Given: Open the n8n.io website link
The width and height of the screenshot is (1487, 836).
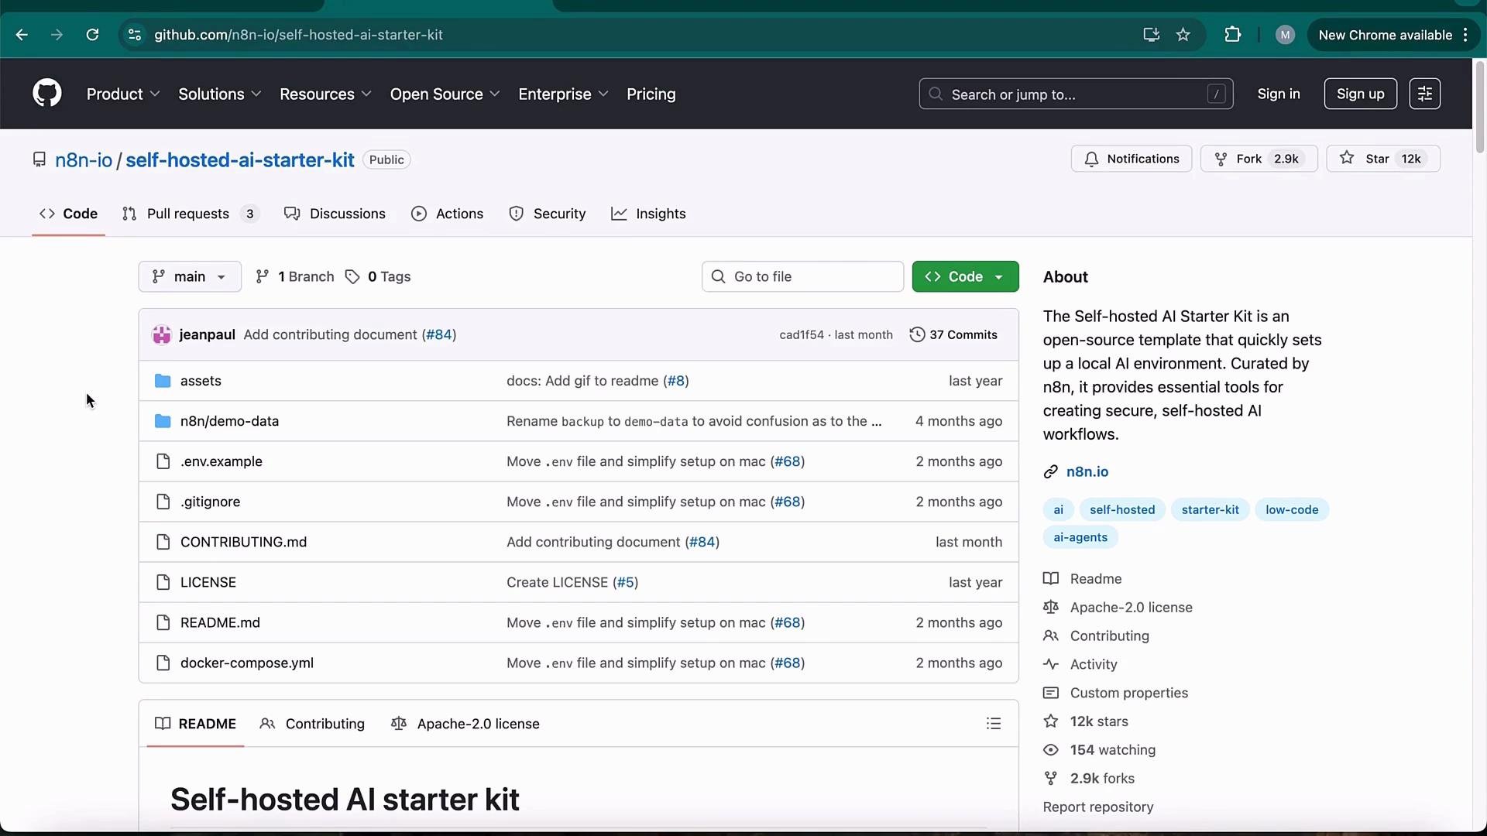Looking at the screenshot, I should (1087, 471).
